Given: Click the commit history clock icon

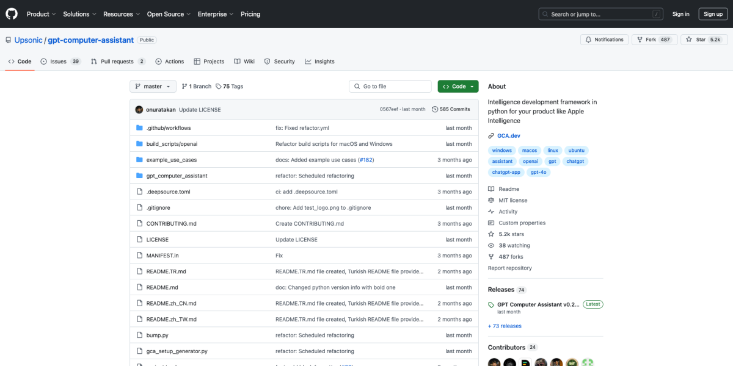Looking at the screenshot, I should pyautogui.click(x=435, y=110).
